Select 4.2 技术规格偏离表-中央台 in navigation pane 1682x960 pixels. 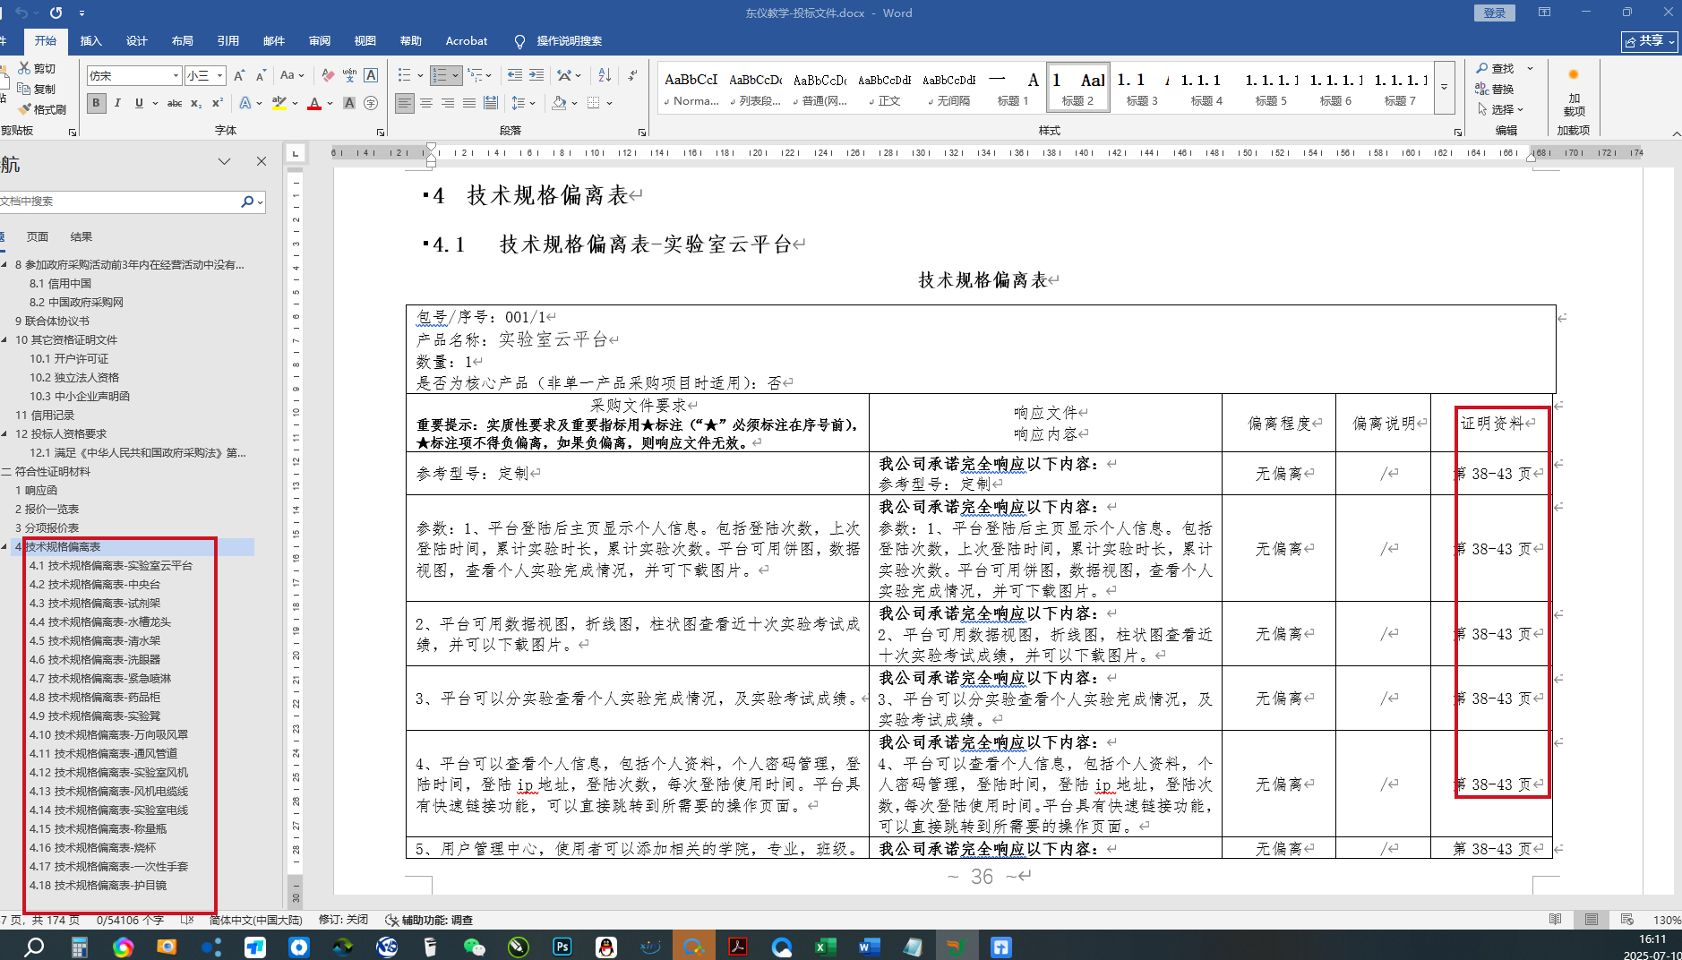(95, 584)
